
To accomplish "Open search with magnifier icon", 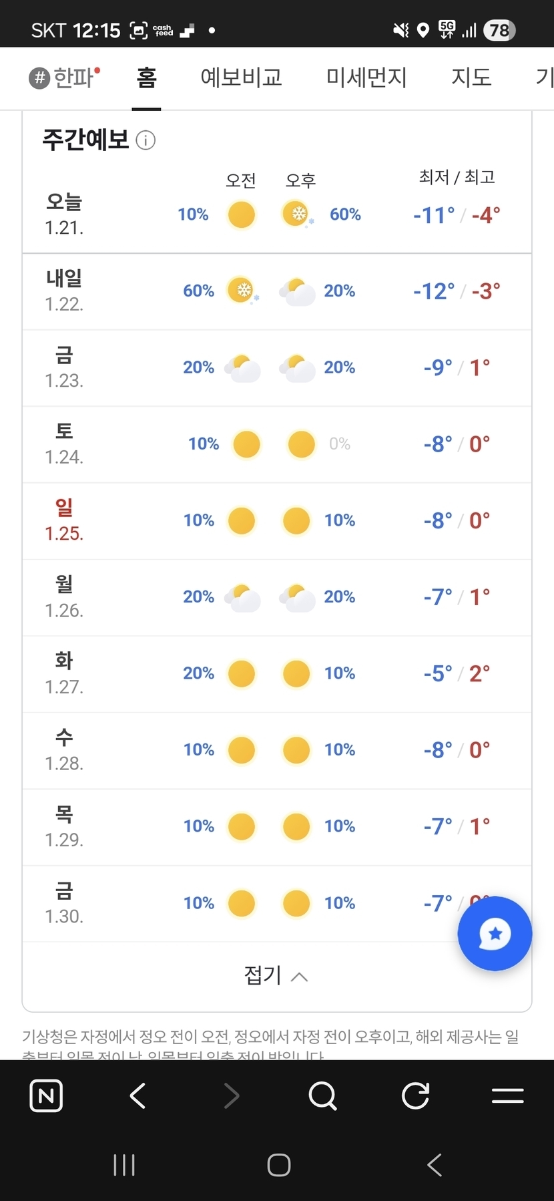I will coord(323,1095).
